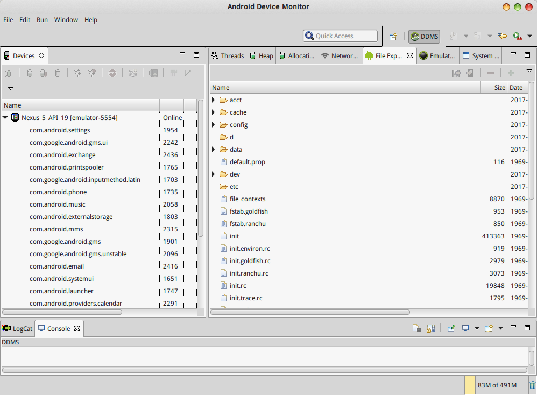
Task: Click the Last Edit Location yellow arrow icon
Action: coord(503,36)
